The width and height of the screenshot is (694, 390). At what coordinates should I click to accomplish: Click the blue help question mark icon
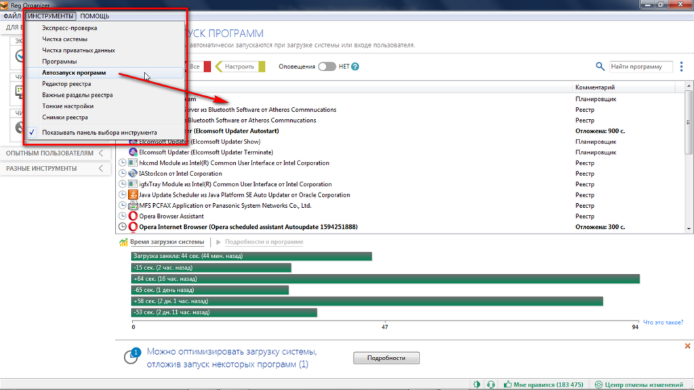pos(354,66)
